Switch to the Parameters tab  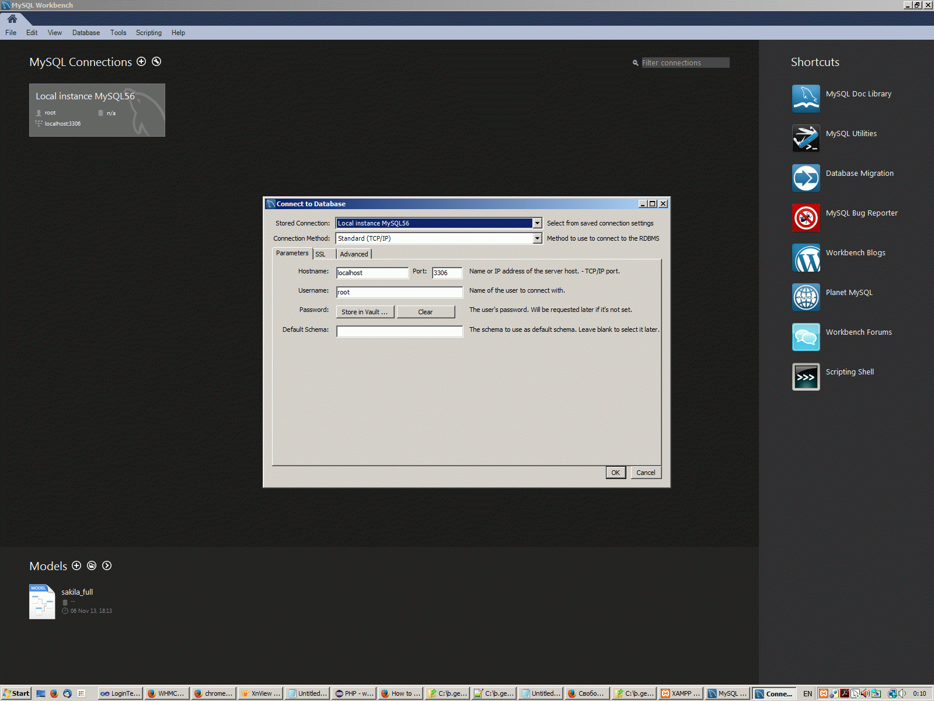click(292, 253)
